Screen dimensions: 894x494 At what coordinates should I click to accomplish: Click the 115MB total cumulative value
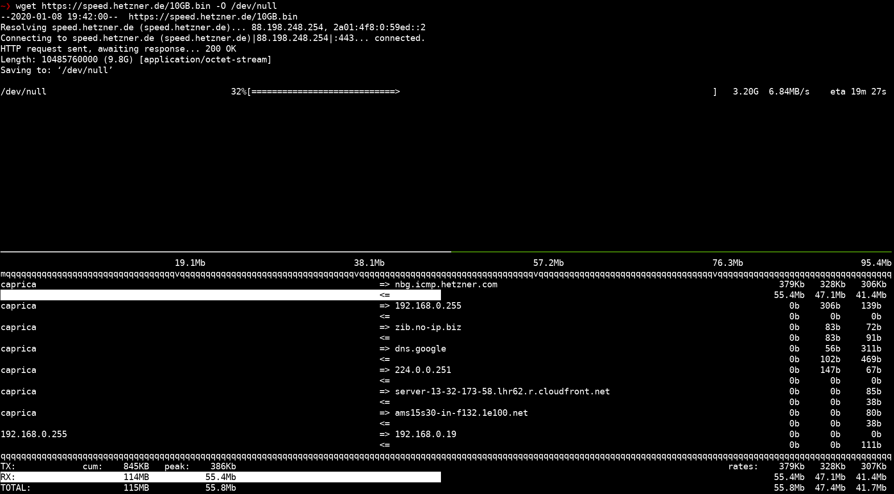click(136, 488)
